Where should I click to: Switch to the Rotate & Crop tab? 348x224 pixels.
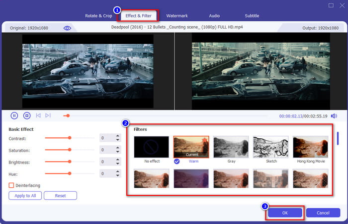(98, 16)
